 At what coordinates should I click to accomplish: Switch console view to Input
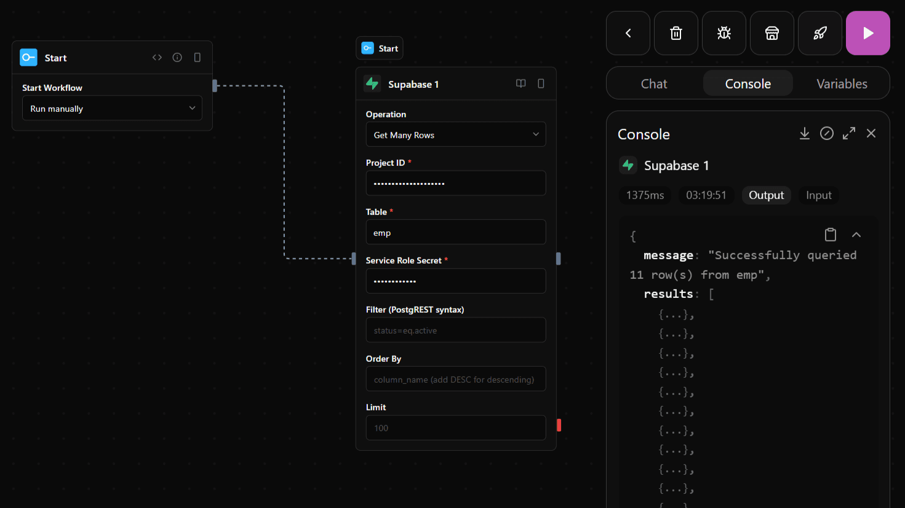click(818, 195)
